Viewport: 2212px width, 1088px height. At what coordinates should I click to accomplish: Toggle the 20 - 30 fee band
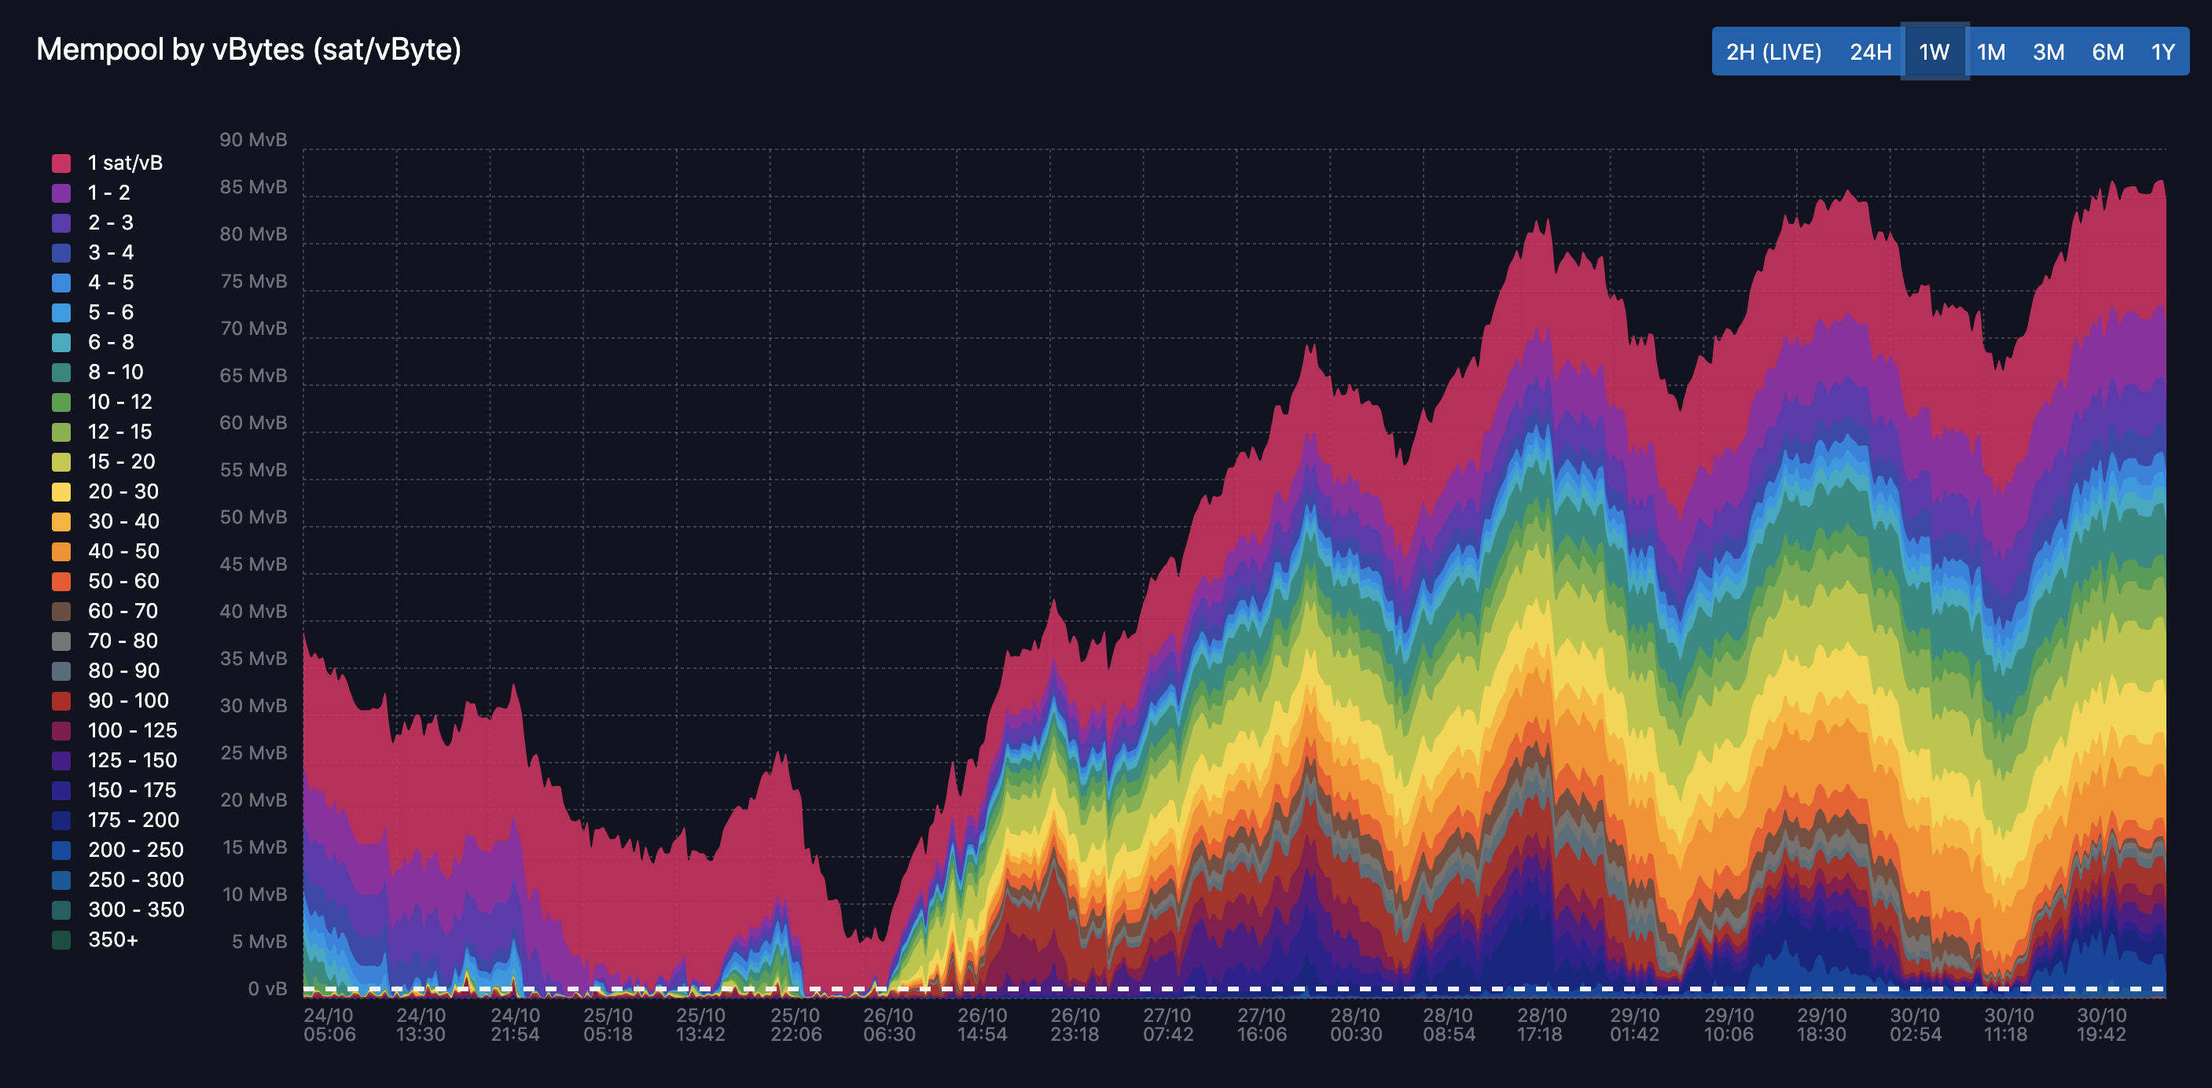point(105,492)
